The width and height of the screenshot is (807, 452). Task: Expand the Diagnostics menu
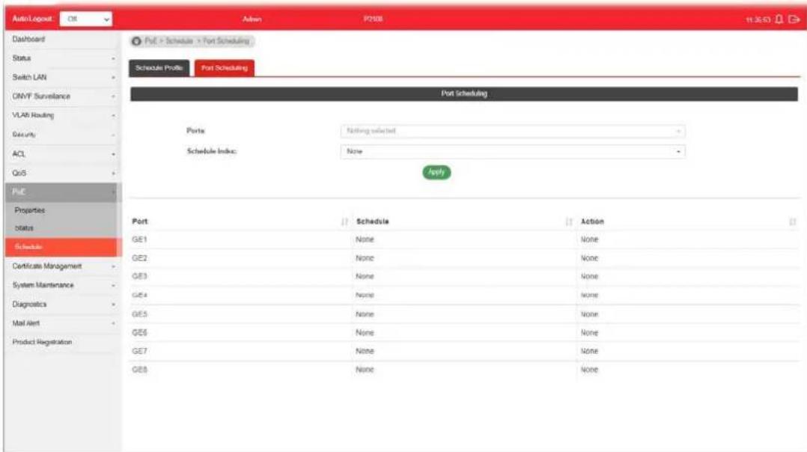click(62, 304)
